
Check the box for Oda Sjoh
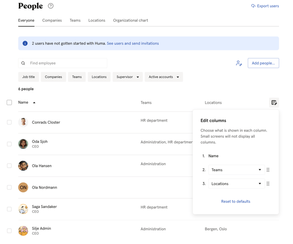coord(9,144)
